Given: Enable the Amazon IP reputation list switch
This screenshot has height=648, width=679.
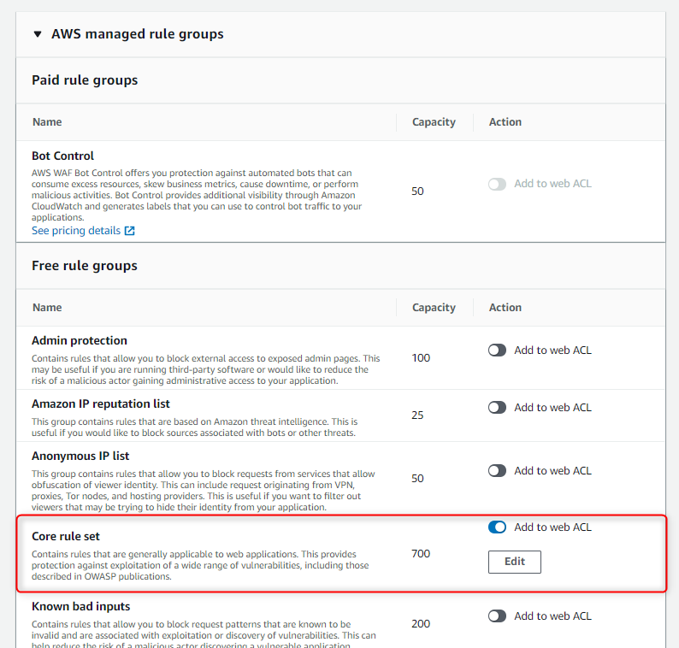Looking at the screenshot, I should point(497,408).
